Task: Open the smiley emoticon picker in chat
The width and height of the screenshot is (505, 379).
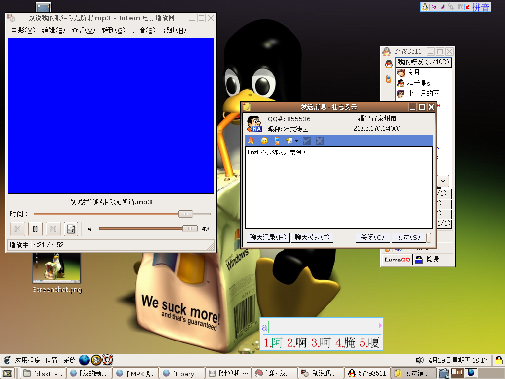Action: (x=264, y=141)
